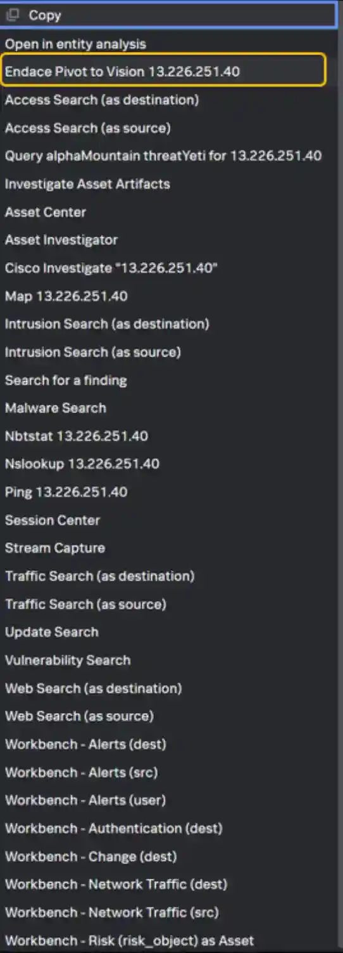
Task: Choose Traffic Search (as destination)
Action: (100, 576)
